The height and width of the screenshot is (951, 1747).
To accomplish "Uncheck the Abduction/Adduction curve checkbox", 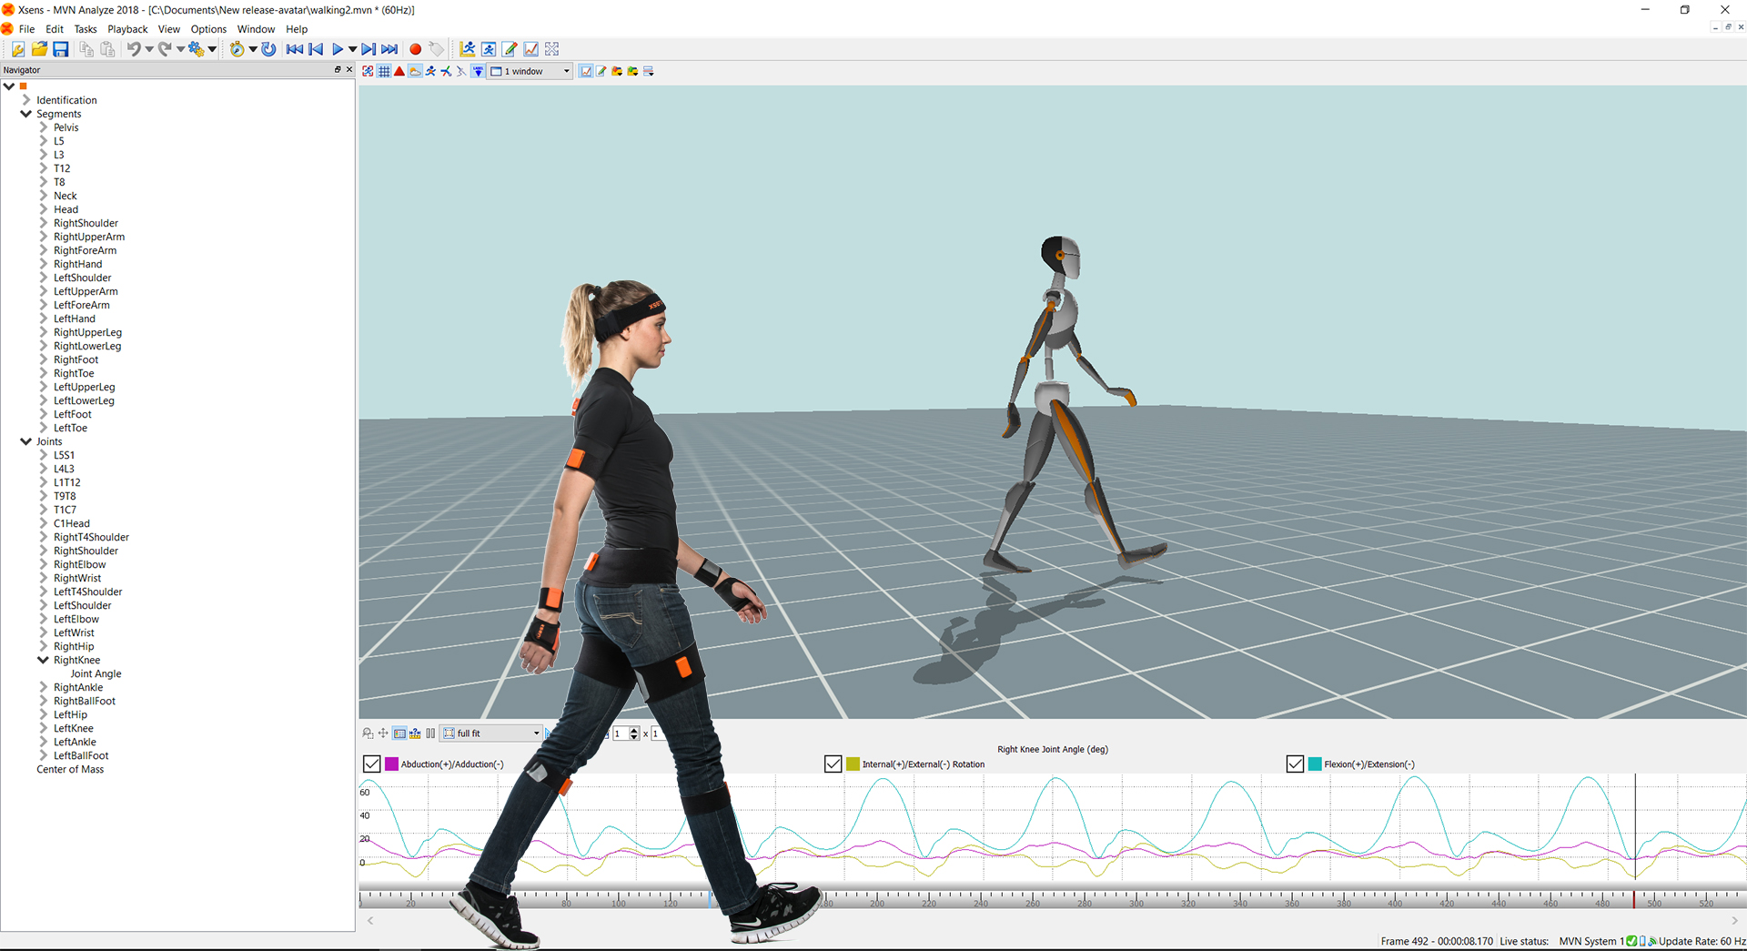I will click(x=371, y=764).
